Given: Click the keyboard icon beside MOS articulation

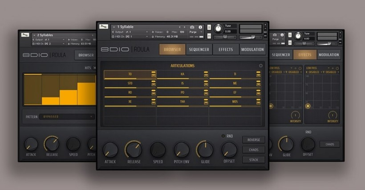Looking at the screenshot, I should point(258,102).
